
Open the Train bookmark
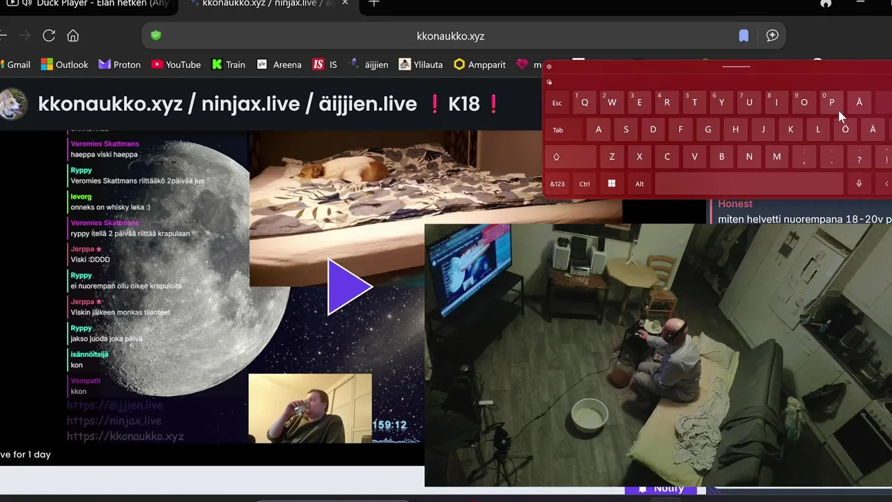pyautogui.click(x=229, y=64)
